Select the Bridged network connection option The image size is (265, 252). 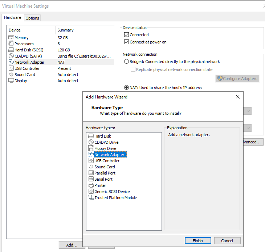click(x=126, y=62)
